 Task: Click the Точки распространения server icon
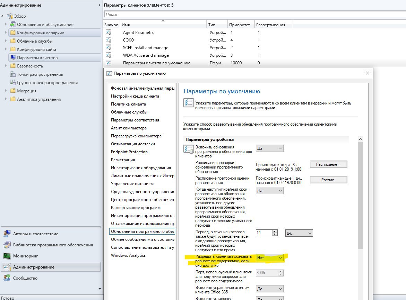pos(13,74)
